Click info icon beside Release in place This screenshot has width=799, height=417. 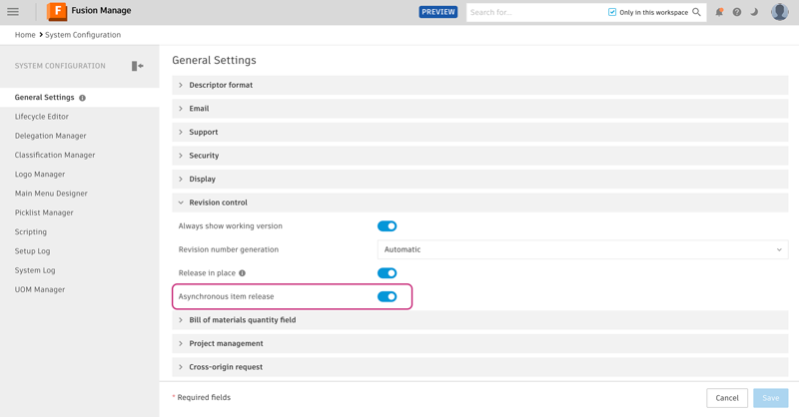click(x=242, y=273)
